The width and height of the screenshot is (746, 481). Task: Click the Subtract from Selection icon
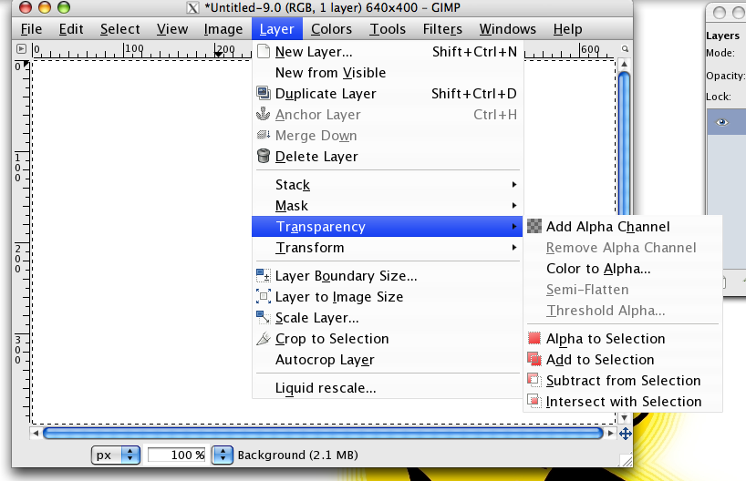coord(534,380)
